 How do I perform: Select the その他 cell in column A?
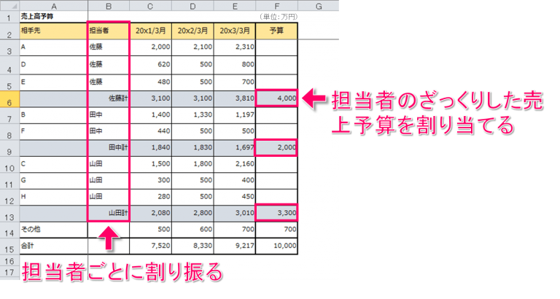[52, 230]
